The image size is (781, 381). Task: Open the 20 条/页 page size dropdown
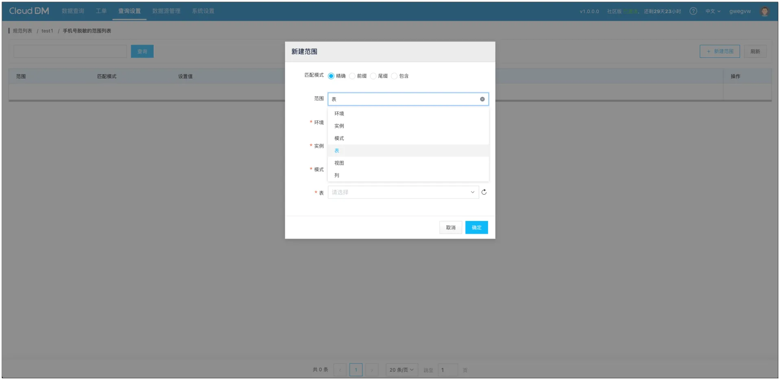coord(401,370)
